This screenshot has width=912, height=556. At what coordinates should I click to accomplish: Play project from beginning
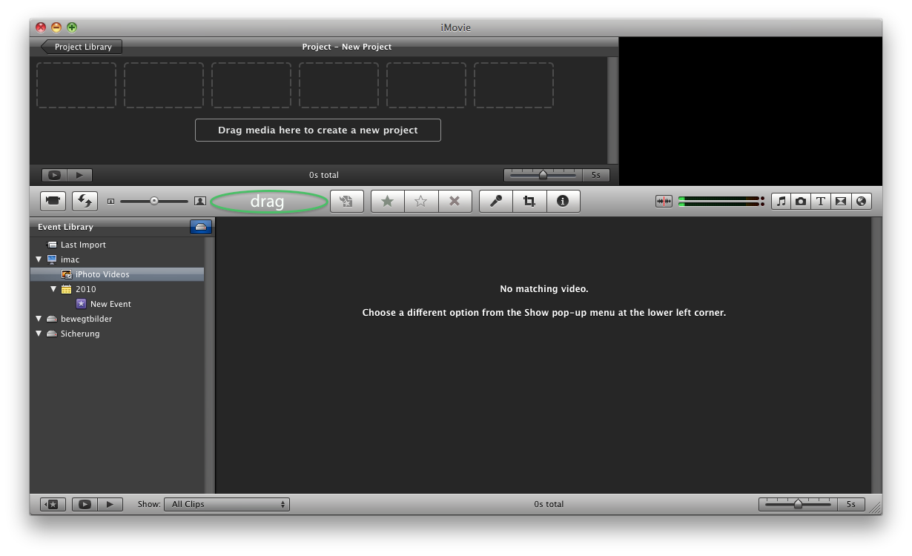[x=79, y=175]
